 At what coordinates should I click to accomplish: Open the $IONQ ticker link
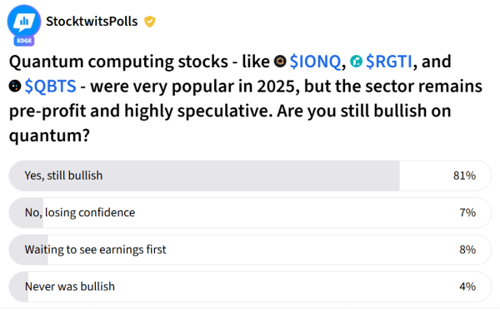coord(315,62)
